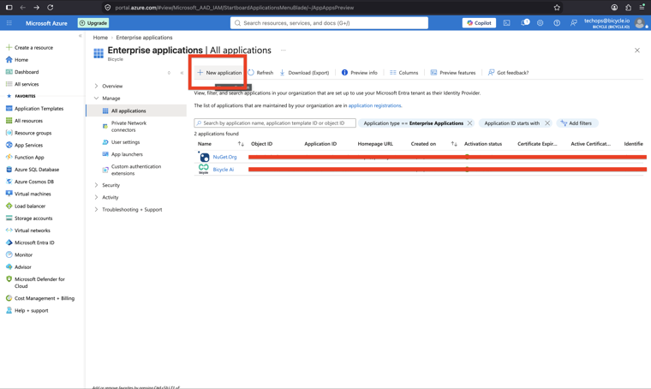
Task: Open Virtual machines favorite
Action: [x=28, y=194]
